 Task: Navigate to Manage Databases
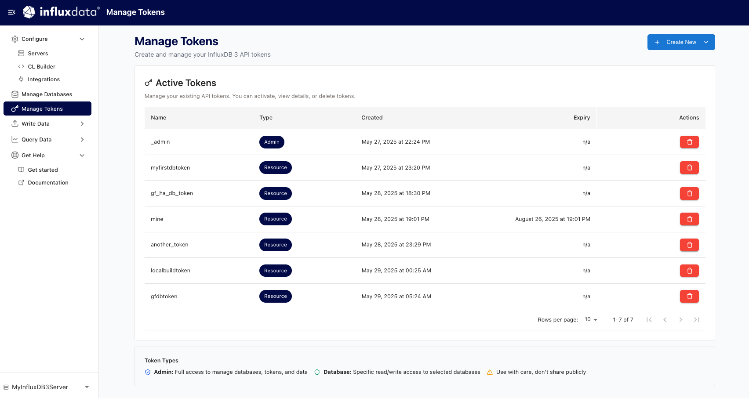[x=47, y=94]
